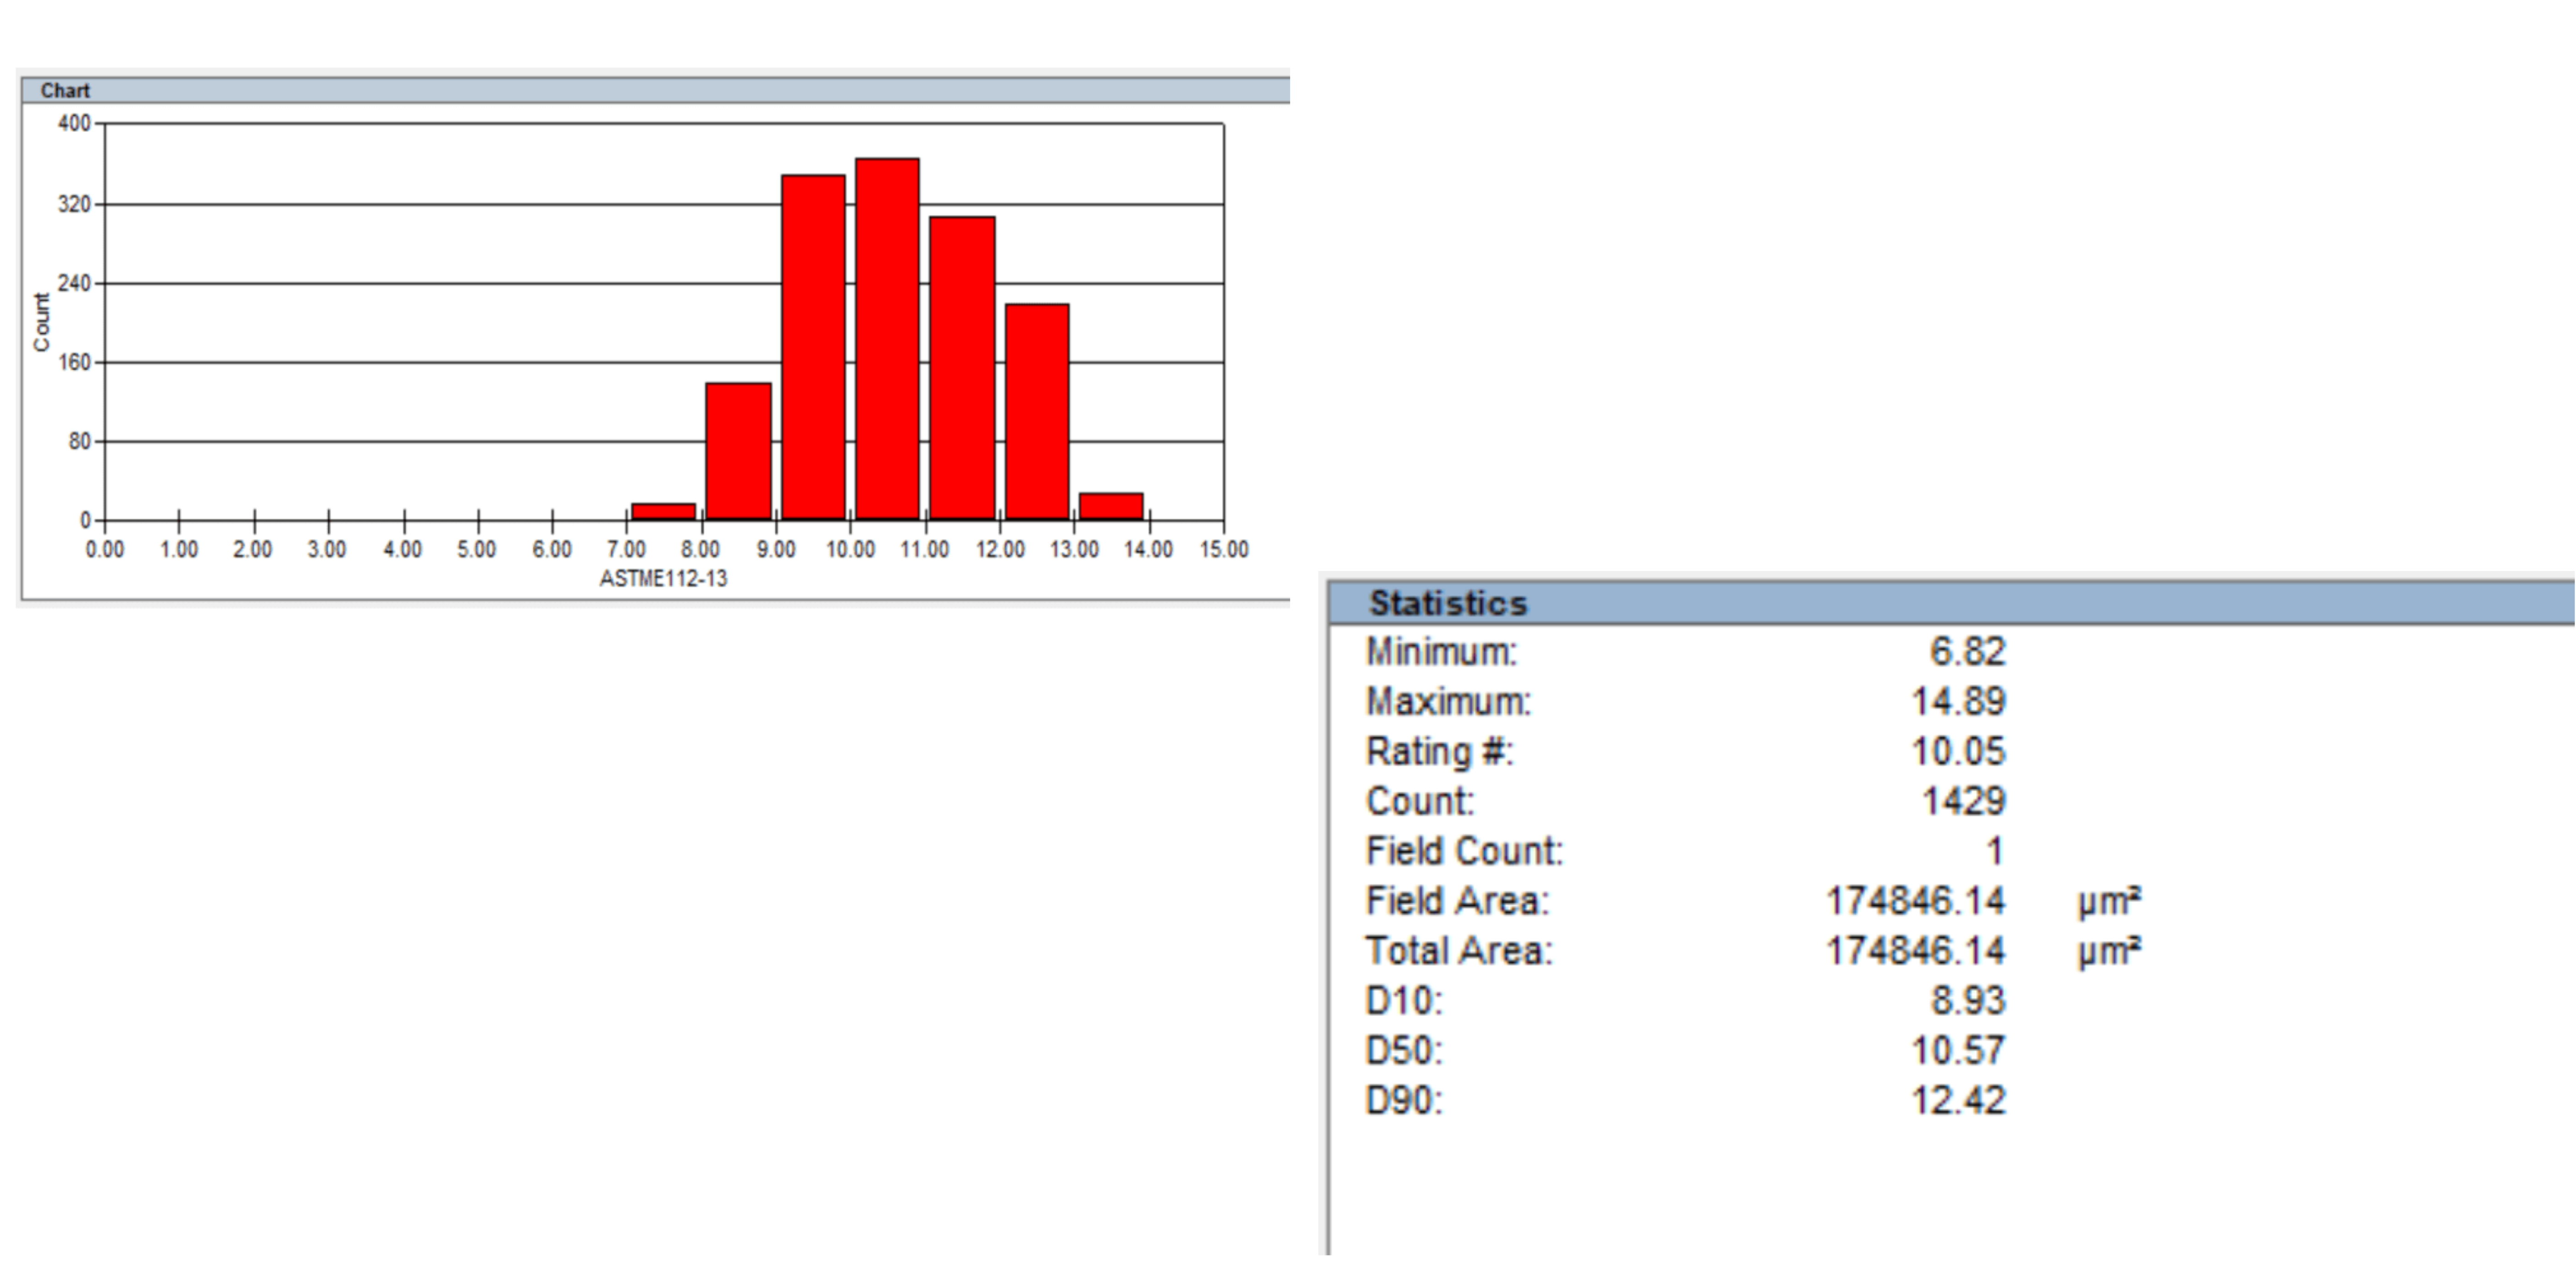The width and height of the screenshot is (2576, 1288).
Task: Click the μm² unit in Total Area row
Action: [x=2109, y=951]
